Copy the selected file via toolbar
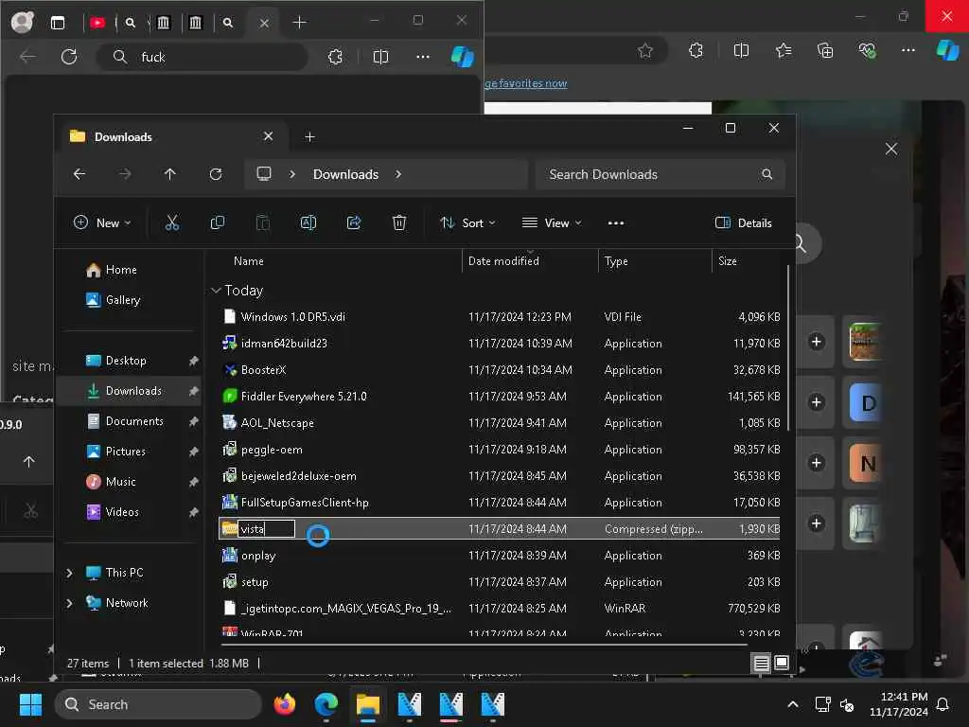This screenshot has width=969, height=727. click(218, 222)
